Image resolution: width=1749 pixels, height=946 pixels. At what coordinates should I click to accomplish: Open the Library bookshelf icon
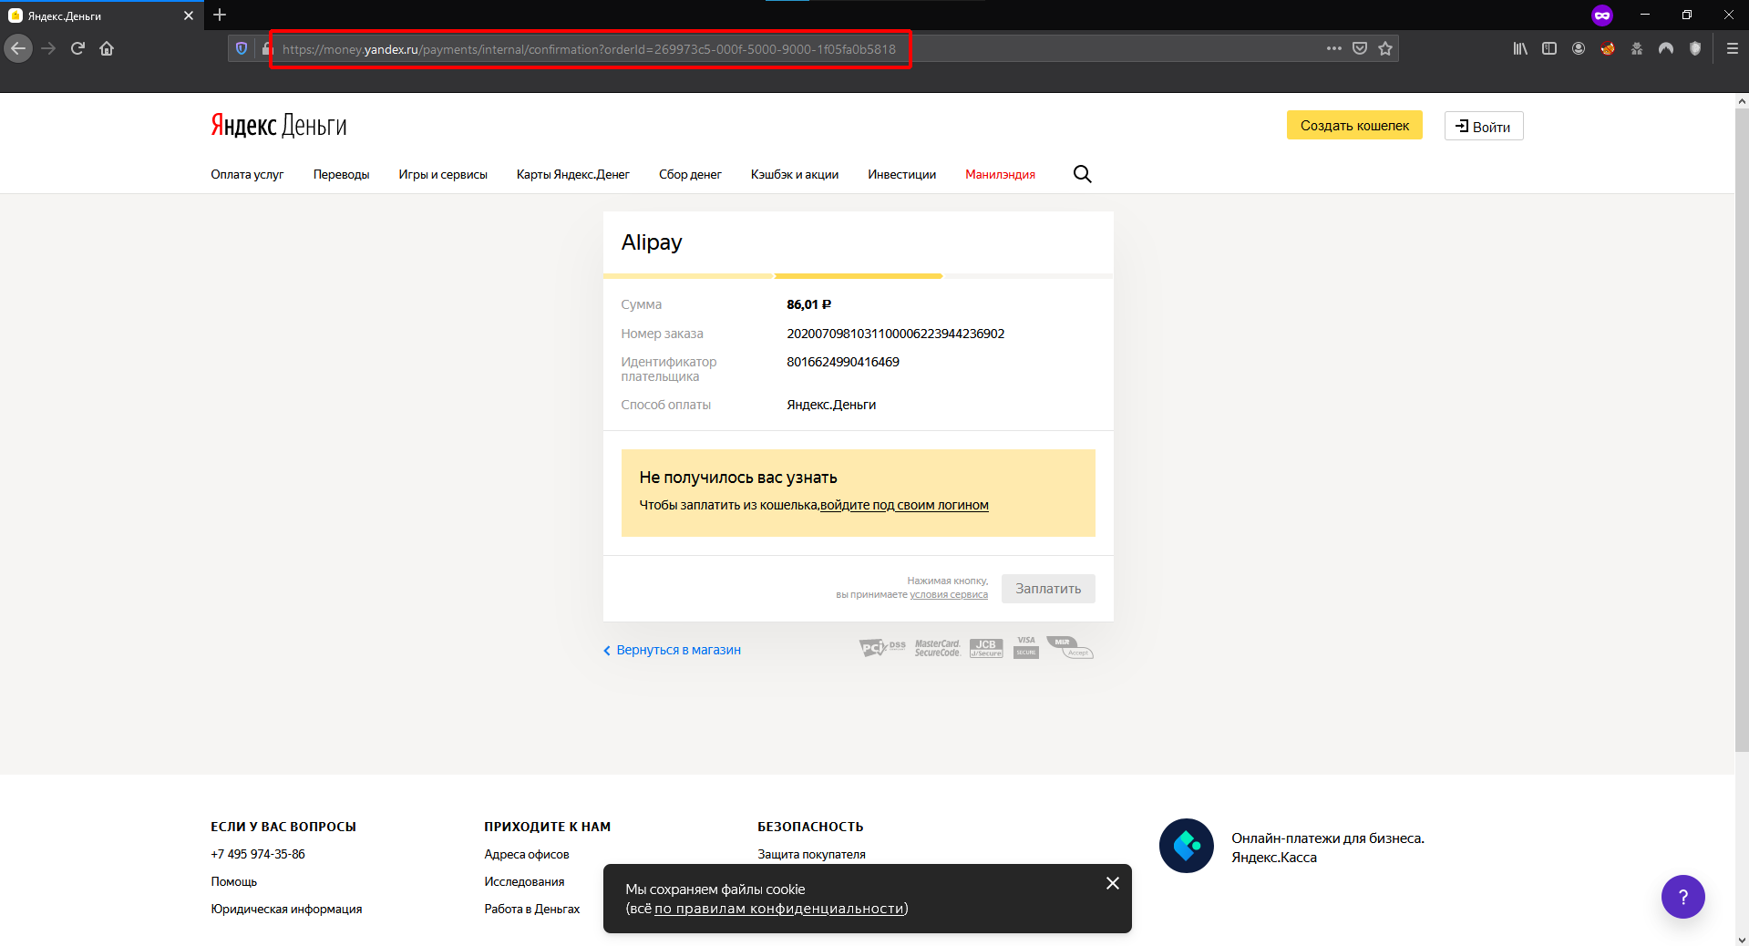[x=1520, y=48]
